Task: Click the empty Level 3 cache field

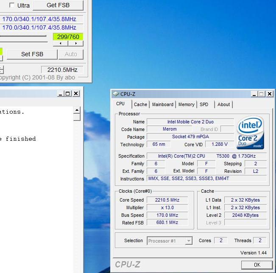Action: click(245, 222)
